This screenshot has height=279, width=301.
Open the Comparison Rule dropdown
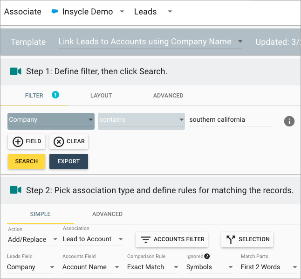153,267
